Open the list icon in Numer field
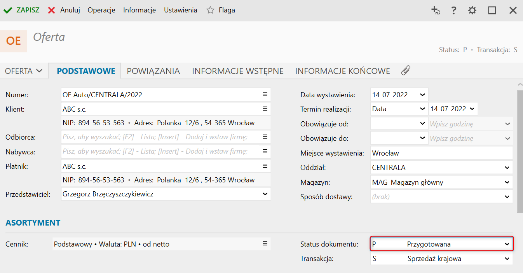Image resolution: width=523 pixels, height=273 pixels. tap(265, 94)
